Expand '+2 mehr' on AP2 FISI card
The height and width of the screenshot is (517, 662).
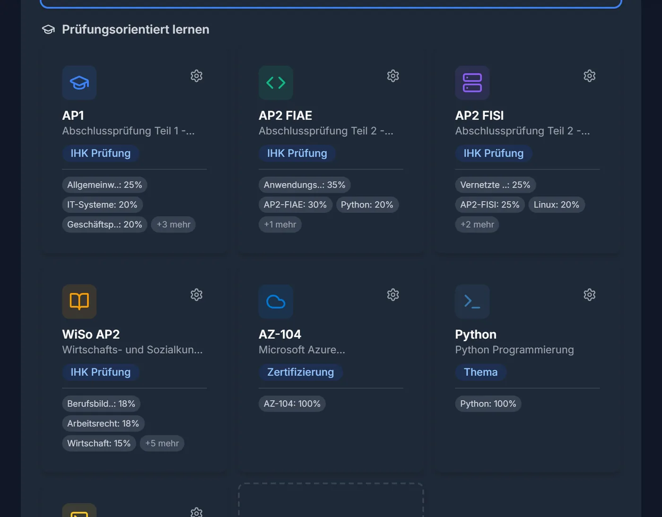477,224
